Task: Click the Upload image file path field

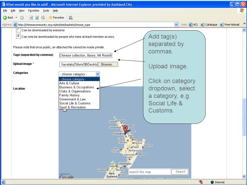Action: coord(78,64)
